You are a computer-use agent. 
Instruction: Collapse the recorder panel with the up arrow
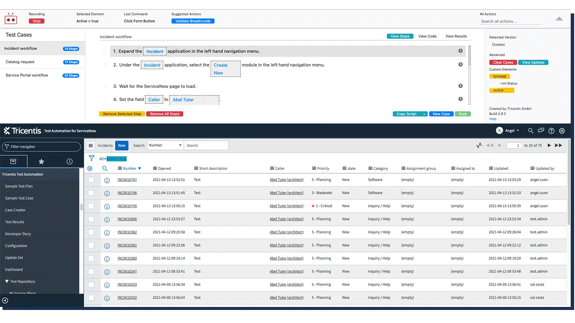pyautogui.click(x=559, y=19)
